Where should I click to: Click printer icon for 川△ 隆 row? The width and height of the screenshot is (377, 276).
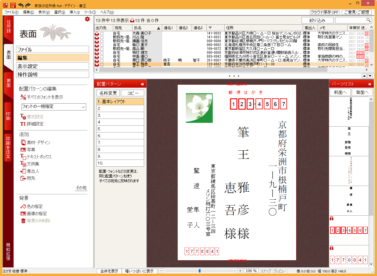pos(97,37)
